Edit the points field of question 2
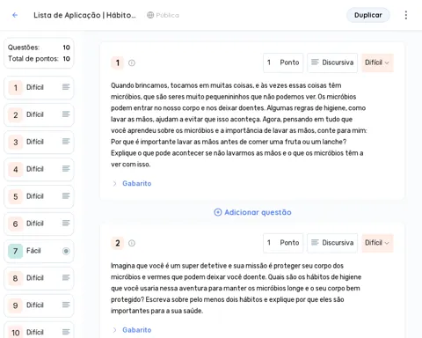 point(283,243)
